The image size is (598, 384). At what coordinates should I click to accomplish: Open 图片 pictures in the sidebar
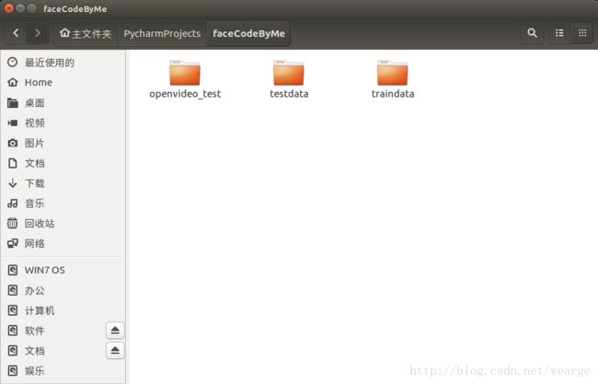click(63, 143)
